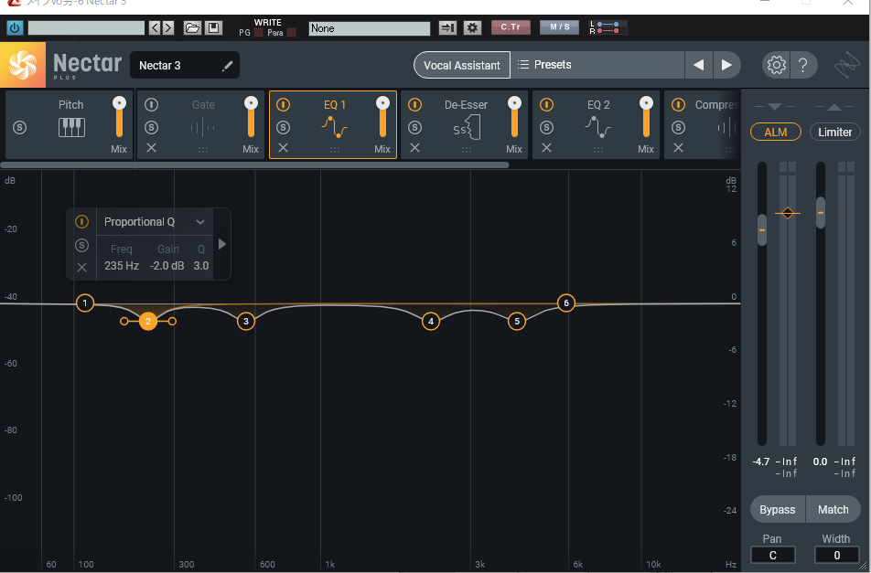Solo the De-Esser module

point(414,128)
